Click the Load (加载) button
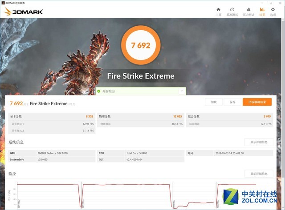The height and width of the screenshot is (210, 285). (x=214, y=102)
